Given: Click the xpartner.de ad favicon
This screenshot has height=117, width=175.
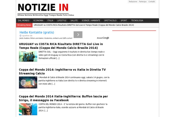Looking at the screenshot, I should [20, 36].
